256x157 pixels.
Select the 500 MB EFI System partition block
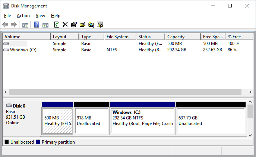57,121
